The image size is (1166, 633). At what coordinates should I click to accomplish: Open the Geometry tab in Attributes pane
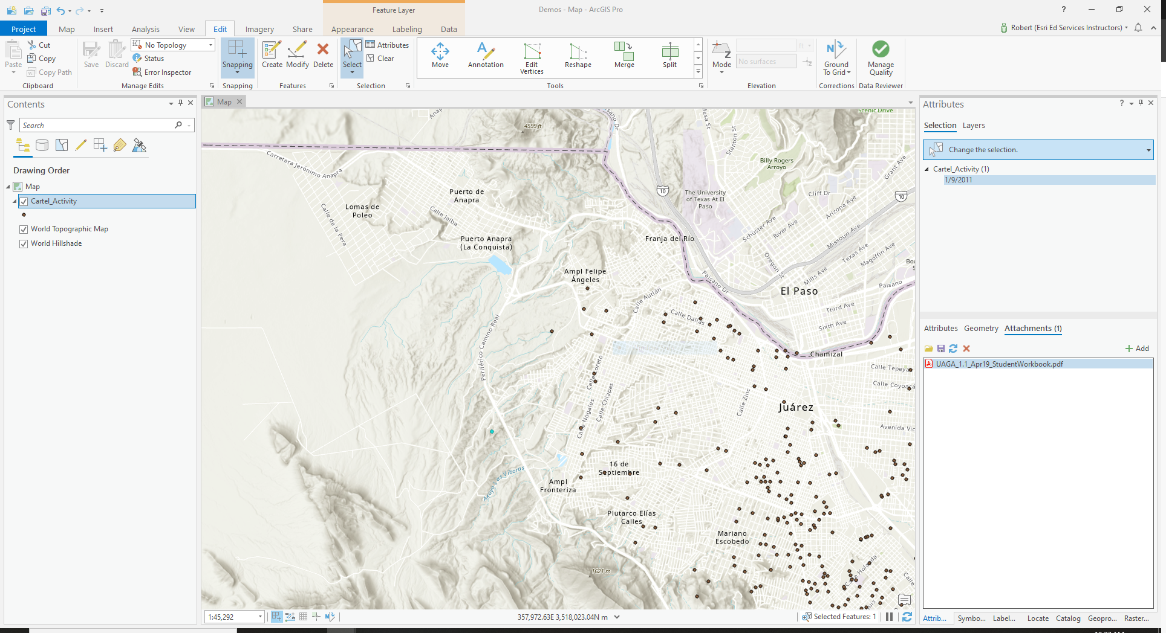coord(980,329)
